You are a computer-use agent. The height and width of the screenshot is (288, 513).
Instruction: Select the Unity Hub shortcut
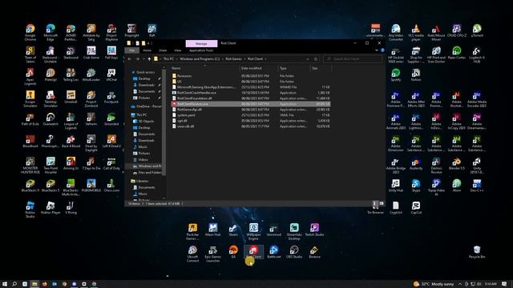tap(395, 186)
